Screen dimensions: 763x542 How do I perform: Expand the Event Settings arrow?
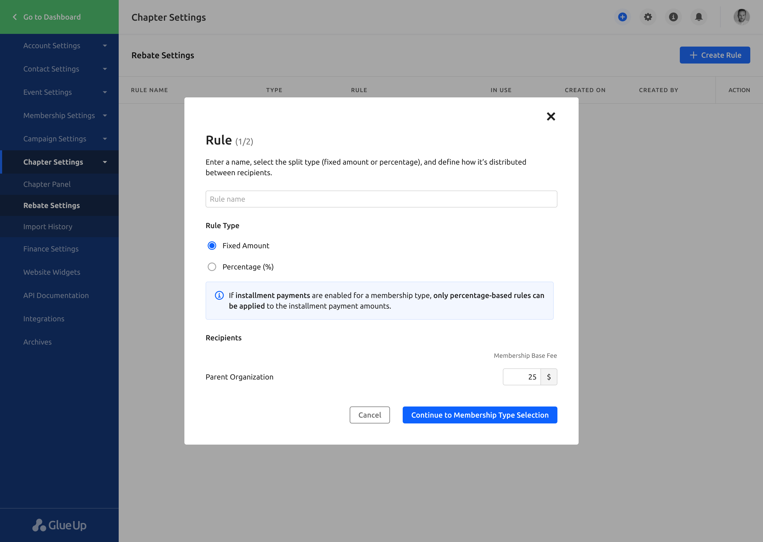(x=105, y=92)
